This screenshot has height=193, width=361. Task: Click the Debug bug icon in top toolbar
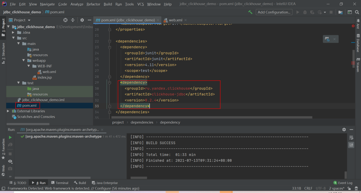click(305, 12)
